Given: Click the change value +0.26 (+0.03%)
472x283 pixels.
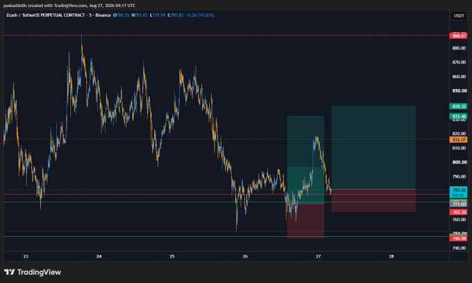Looking at the screenshot, I should [x=200, y=15].
